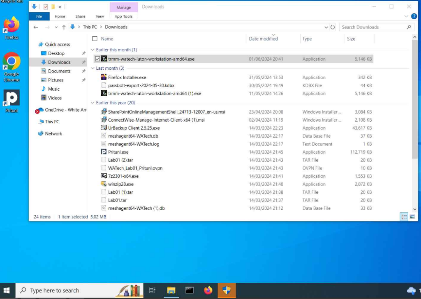
Task: Select Pictures in navigation pane
Action: (x=56, y=80)
